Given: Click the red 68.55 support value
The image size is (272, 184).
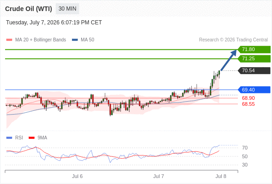Looking at the screenshot, I should tap(248, 104).
